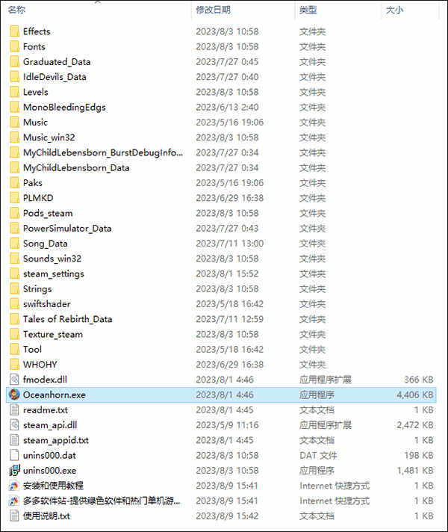448x532 pixels.
Task: Select the Pods_steam folder name
Action: coord(48,213)
